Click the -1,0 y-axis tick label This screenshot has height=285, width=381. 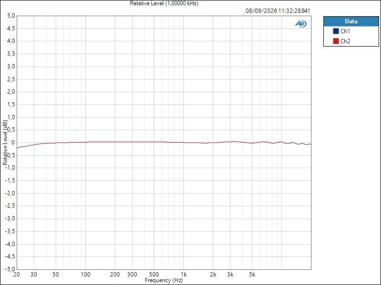[x=10, y=168]
